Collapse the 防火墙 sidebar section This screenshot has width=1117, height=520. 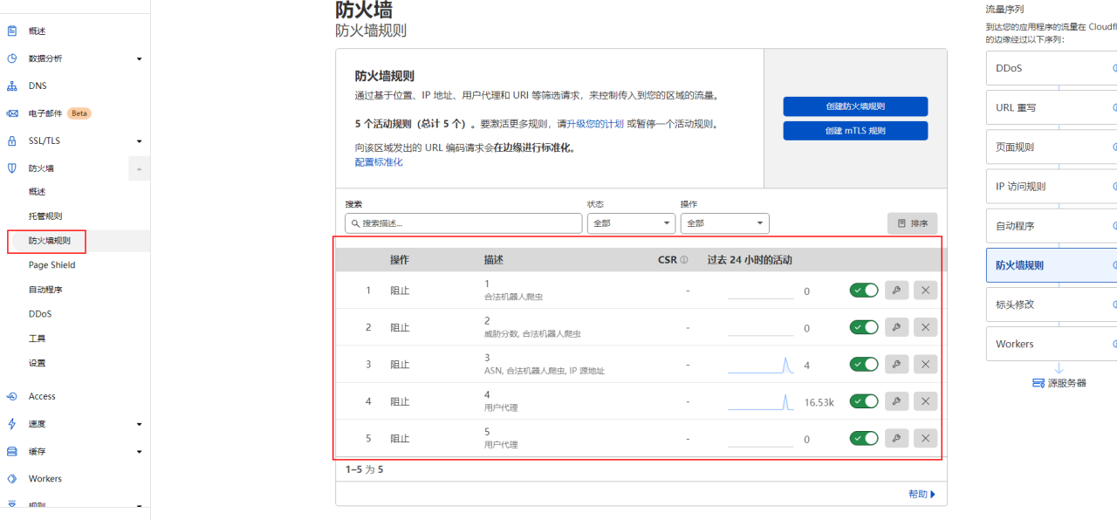140,168
